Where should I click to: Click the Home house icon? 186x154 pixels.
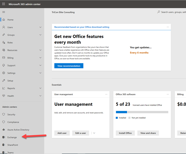coord(4,20)
